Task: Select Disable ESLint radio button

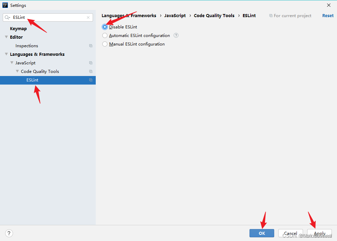Action: [105, 27]
